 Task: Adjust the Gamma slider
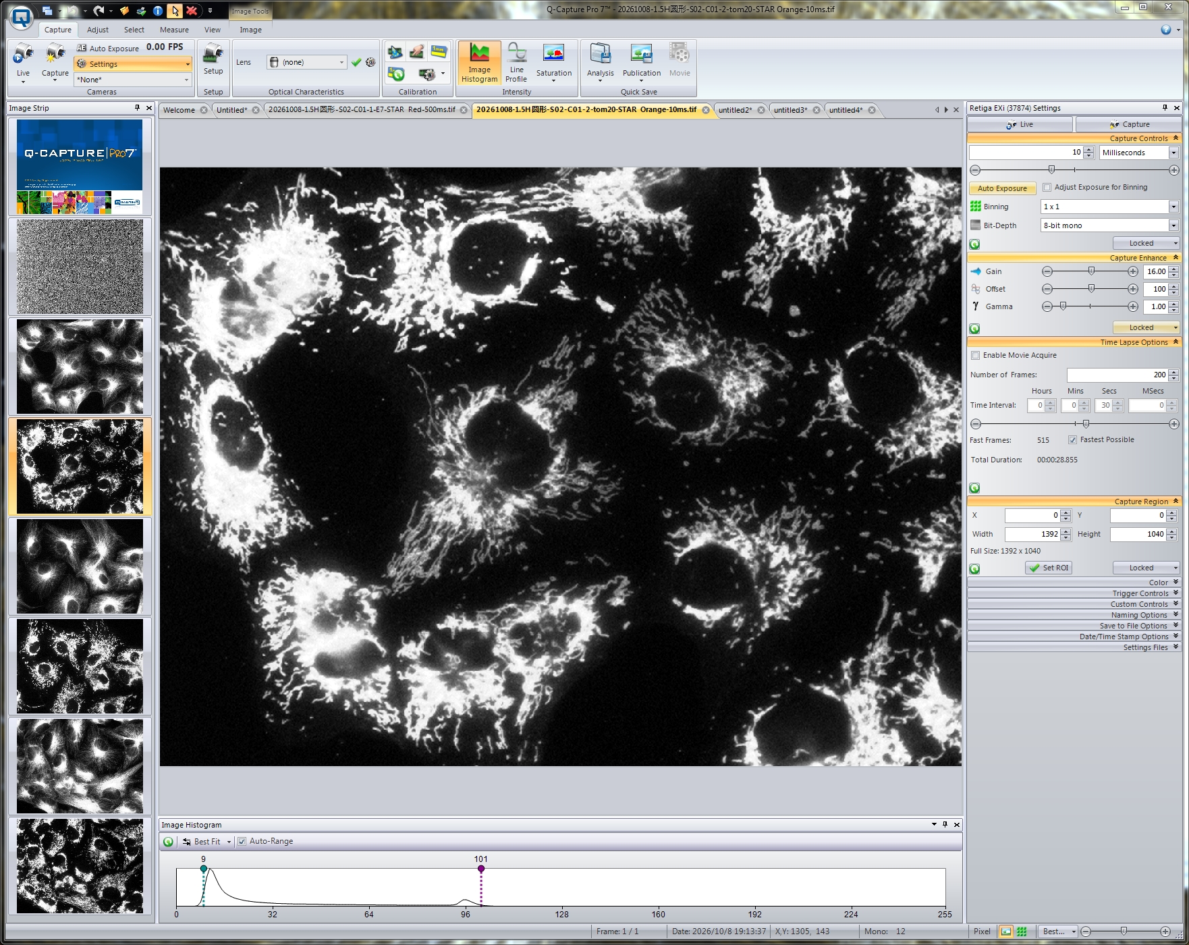click(x=1063, y=306)
